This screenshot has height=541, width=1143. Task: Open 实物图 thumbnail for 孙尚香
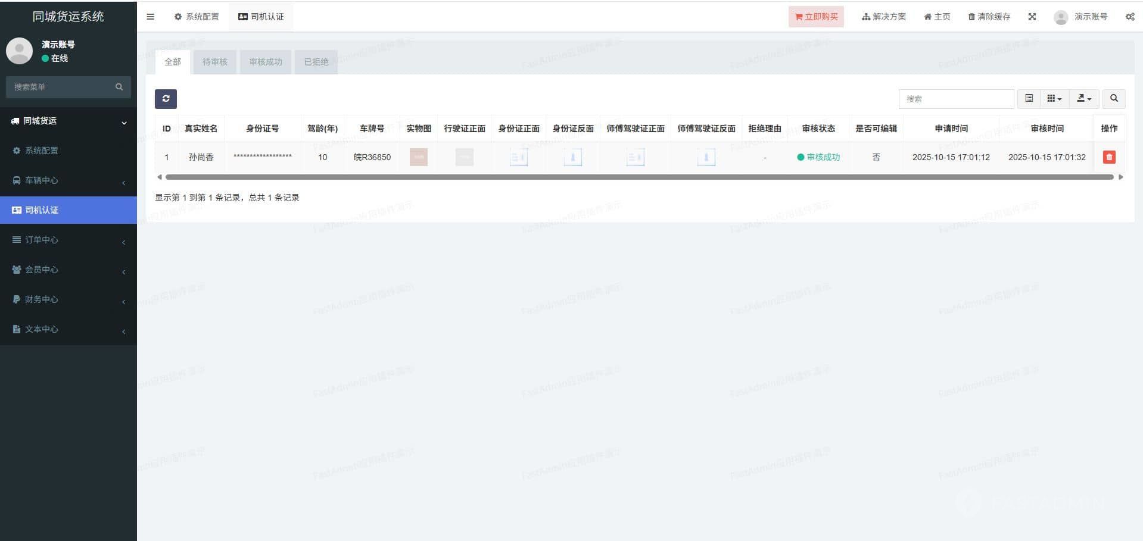pyautogui.click(x=419, y=157)
